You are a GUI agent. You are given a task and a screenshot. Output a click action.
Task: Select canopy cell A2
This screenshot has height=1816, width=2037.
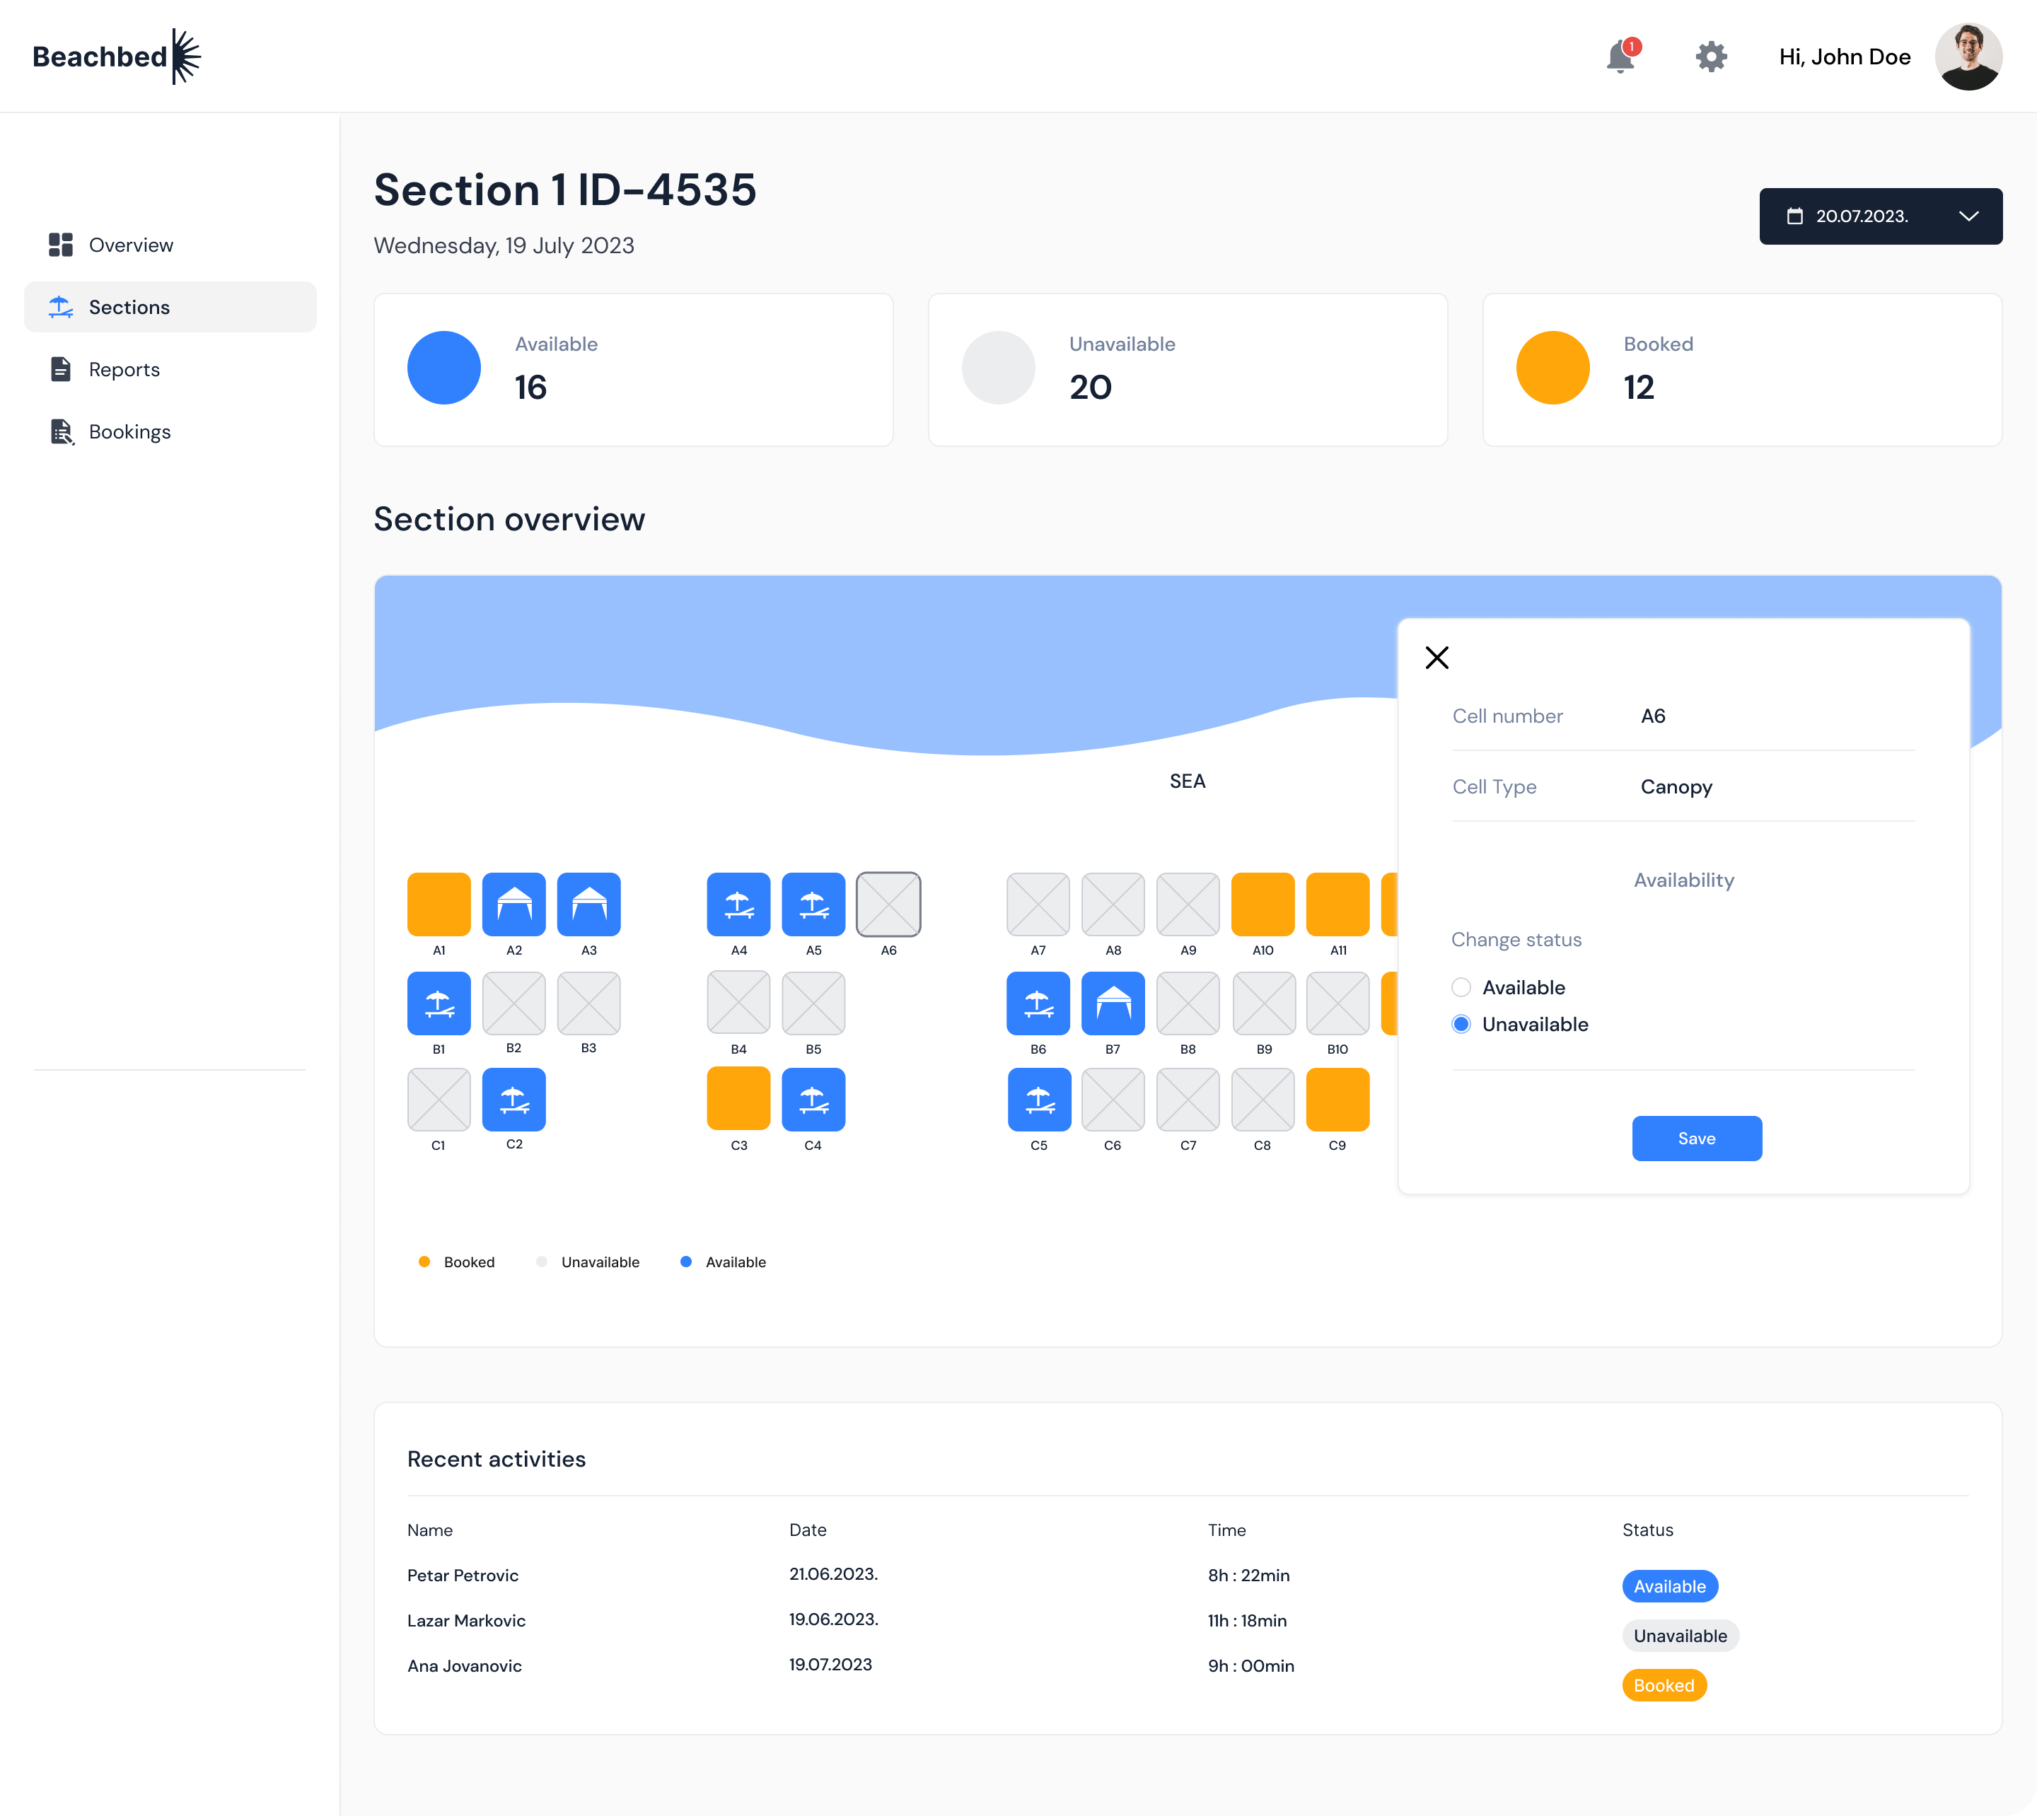(514, 904)
